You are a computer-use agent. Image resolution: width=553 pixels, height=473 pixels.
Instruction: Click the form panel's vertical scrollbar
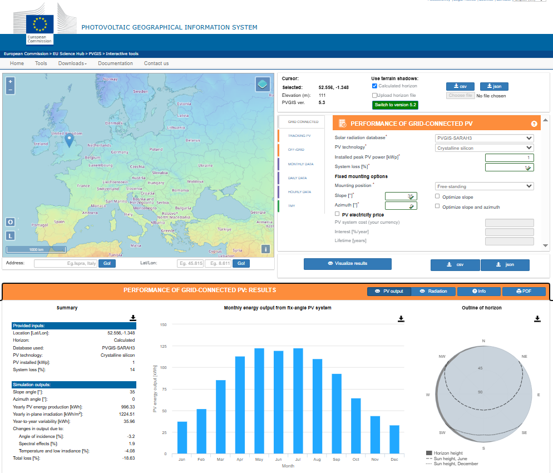545,184
